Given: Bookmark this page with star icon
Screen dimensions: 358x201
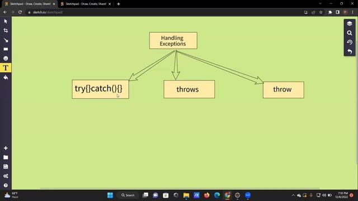Looking at the screenshot, I should [x=321, y=12].
